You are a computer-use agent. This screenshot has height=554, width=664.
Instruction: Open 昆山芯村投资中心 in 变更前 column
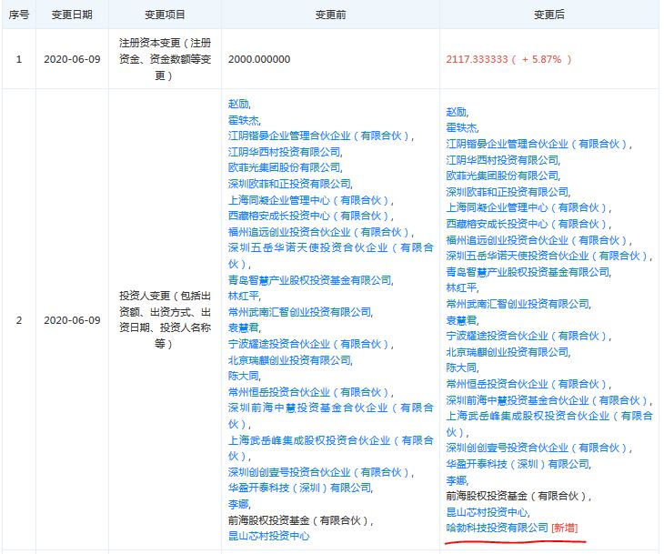coord(268,536)
